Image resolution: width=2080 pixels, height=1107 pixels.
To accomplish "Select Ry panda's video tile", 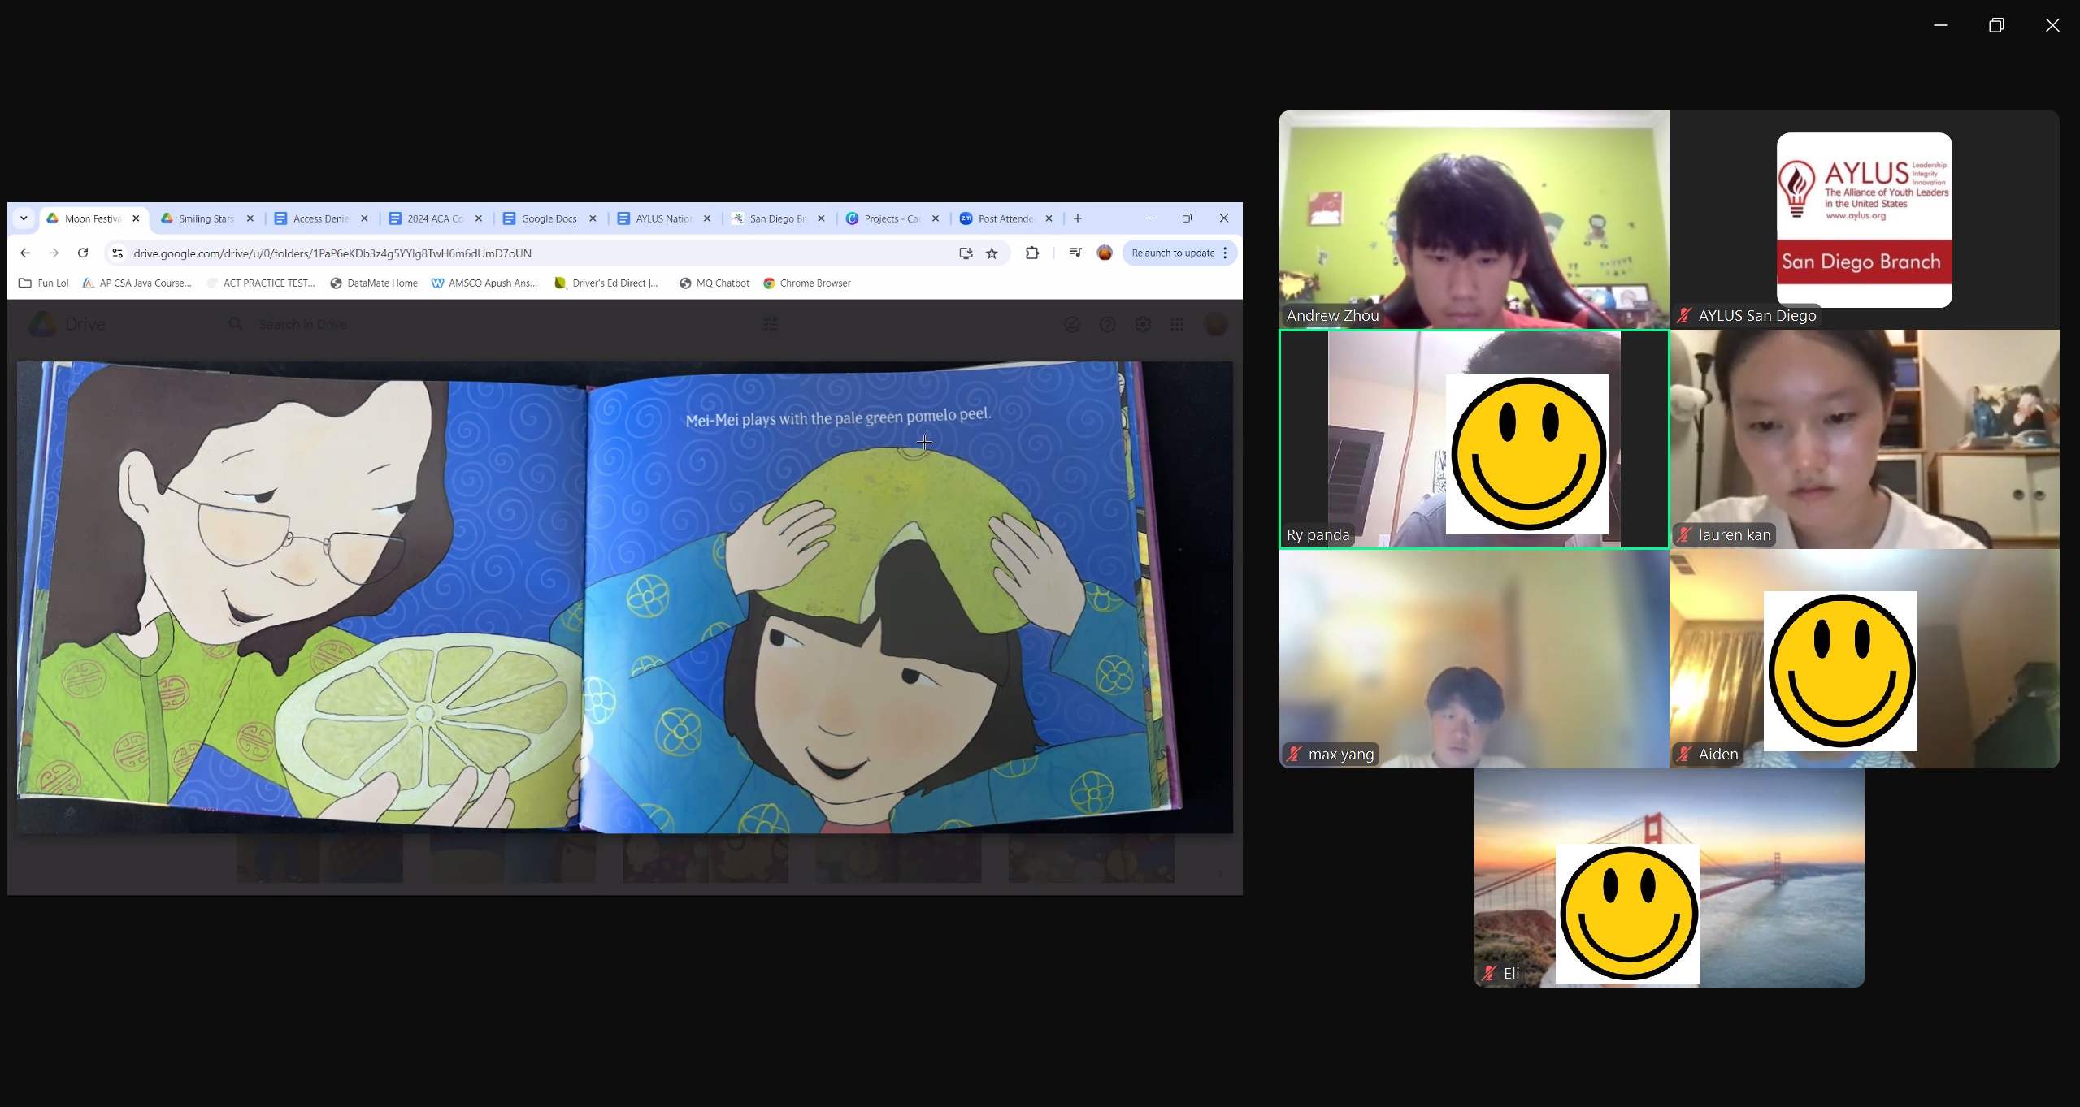I will click(x=1474, y=439).
